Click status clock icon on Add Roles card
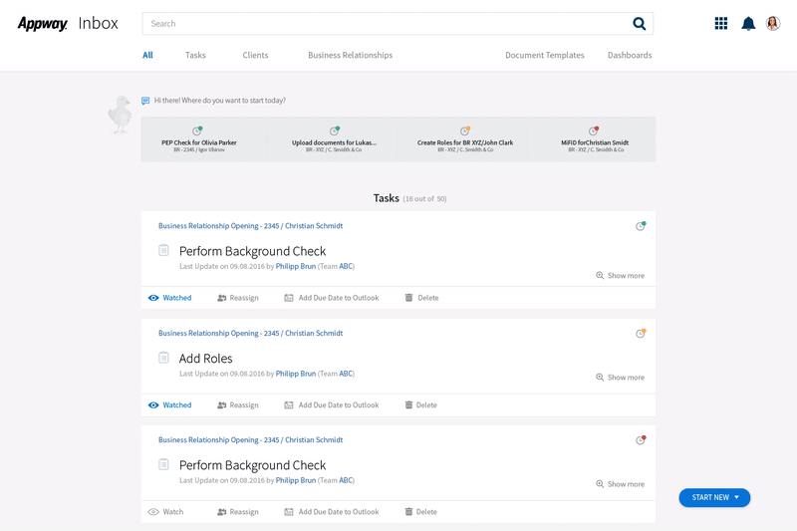Image resolution: width=797 pixels, height=531 pixels. [x=641, y=333]
